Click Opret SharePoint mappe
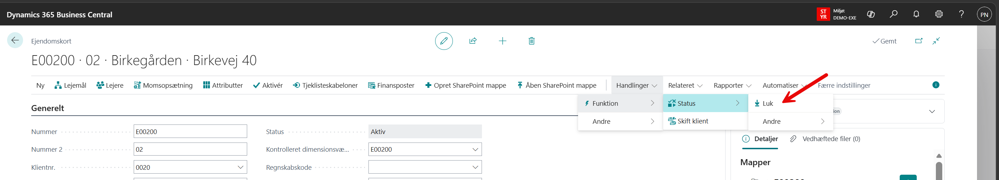Viewport: 999px width, 180px height. coord(465,86)
